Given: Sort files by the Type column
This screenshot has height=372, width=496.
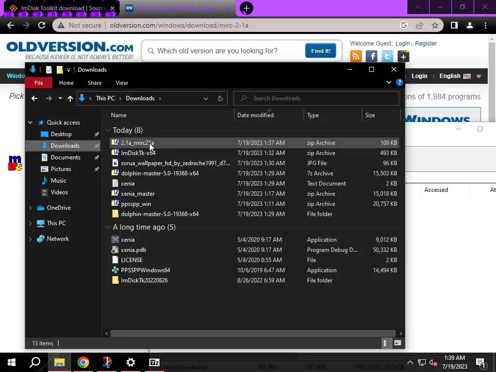Looking at the screenshot, I should [x=313, y=115].
